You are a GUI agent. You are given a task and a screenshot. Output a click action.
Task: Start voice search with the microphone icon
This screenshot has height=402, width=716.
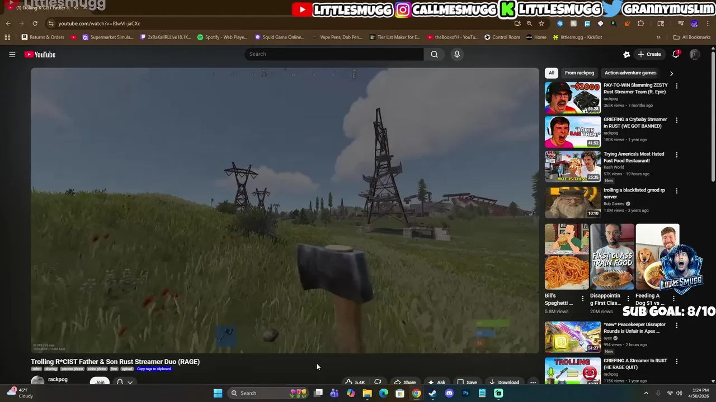[457, 54]
